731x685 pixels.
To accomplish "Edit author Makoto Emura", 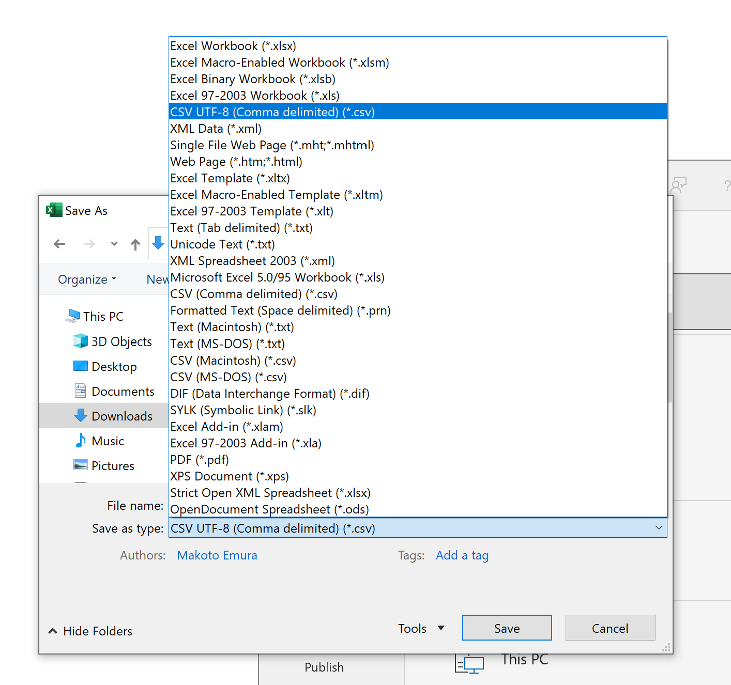I will point(217,555).
